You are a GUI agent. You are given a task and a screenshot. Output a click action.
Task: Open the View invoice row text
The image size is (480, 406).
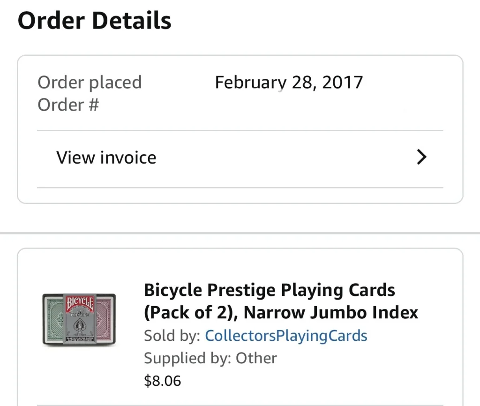(106, 158)
